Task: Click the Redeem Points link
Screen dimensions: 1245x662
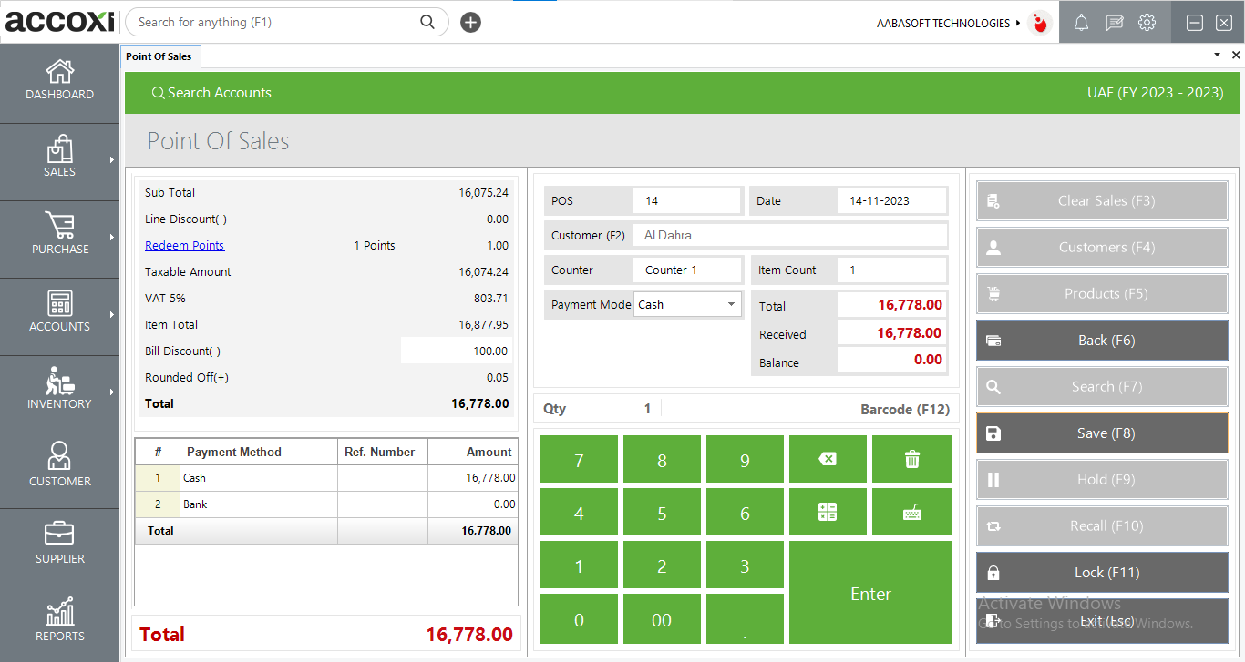Action: (184, 245)
